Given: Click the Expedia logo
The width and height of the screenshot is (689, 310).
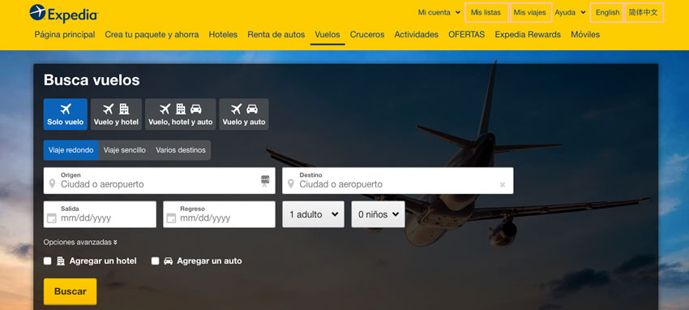Looking at the screenshot, I should coord(64,13).
